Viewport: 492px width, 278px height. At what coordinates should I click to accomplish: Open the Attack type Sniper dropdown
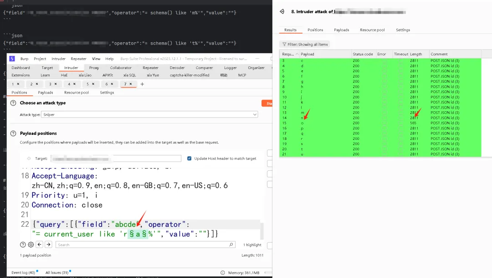click(x=149, y=115)
